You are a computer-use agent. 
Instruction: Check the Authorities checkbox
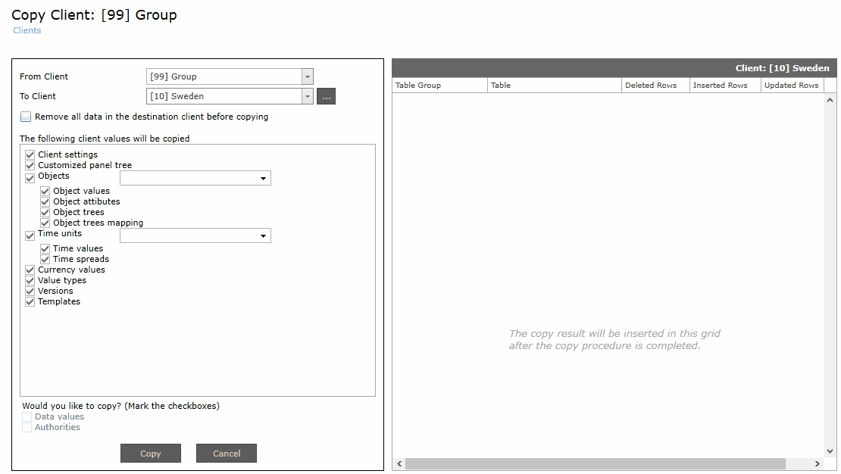point(27,427)
